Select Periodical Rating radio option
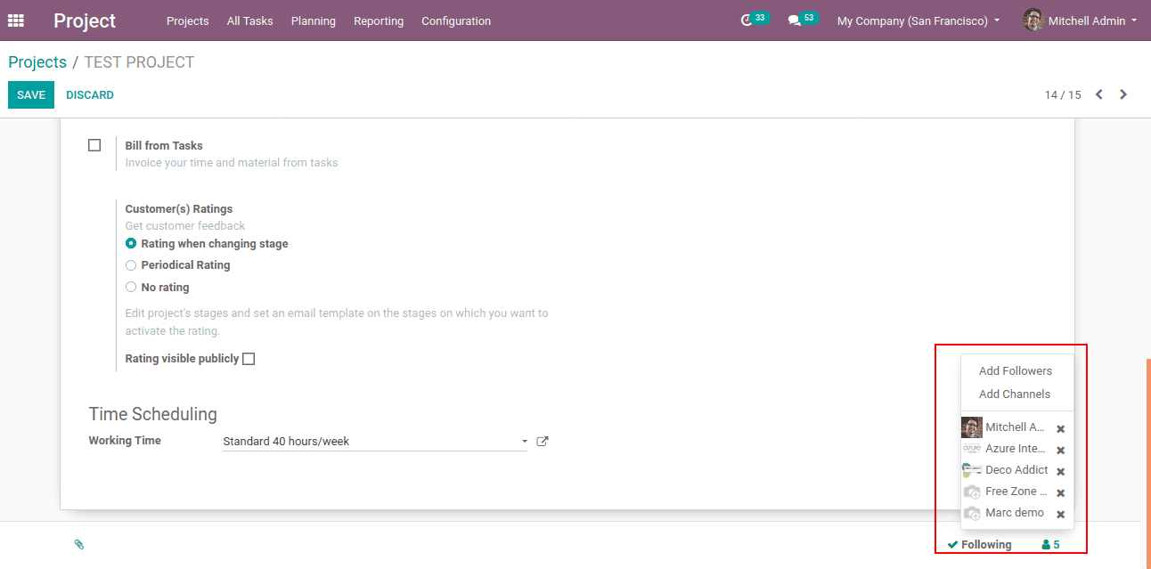Screen dimensions: 1151x569 (131, 265)
